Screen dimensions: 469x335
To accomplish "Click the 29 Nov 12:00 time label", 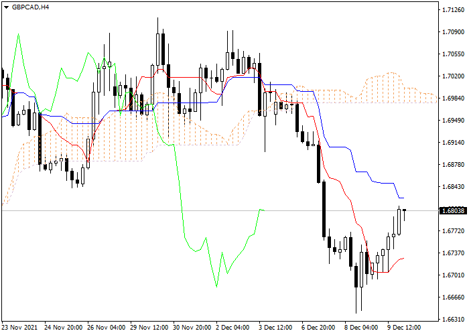I will [x=149, y=328].
